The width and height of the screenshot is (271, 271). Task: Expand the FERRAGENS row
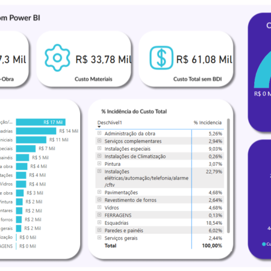tap(99, 215)
